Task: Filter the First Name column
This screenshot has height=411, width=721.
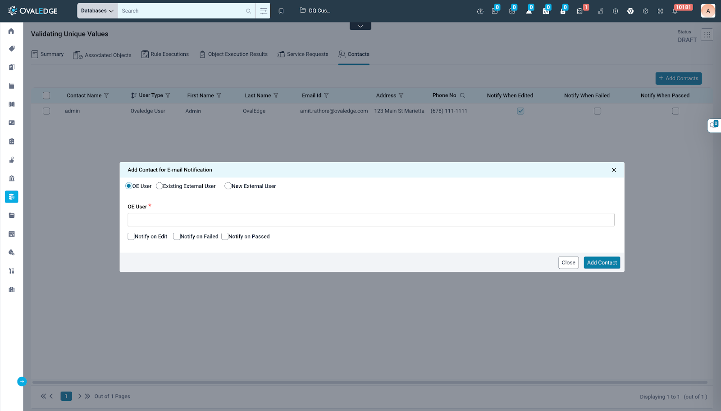Action: (x=219, y=95)
